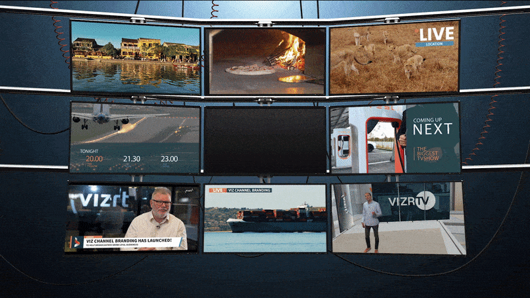This screenshot has width=530, height=298.
Task: Click the red LIVE tag above the cargo ship
Action: click(x=217, y=191)
